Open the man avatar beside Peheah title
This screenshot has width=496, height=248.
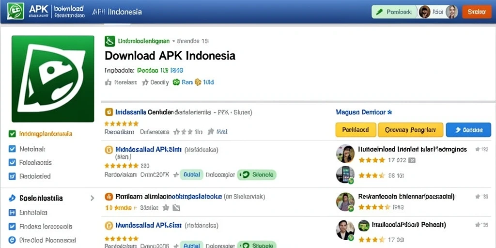345,230
